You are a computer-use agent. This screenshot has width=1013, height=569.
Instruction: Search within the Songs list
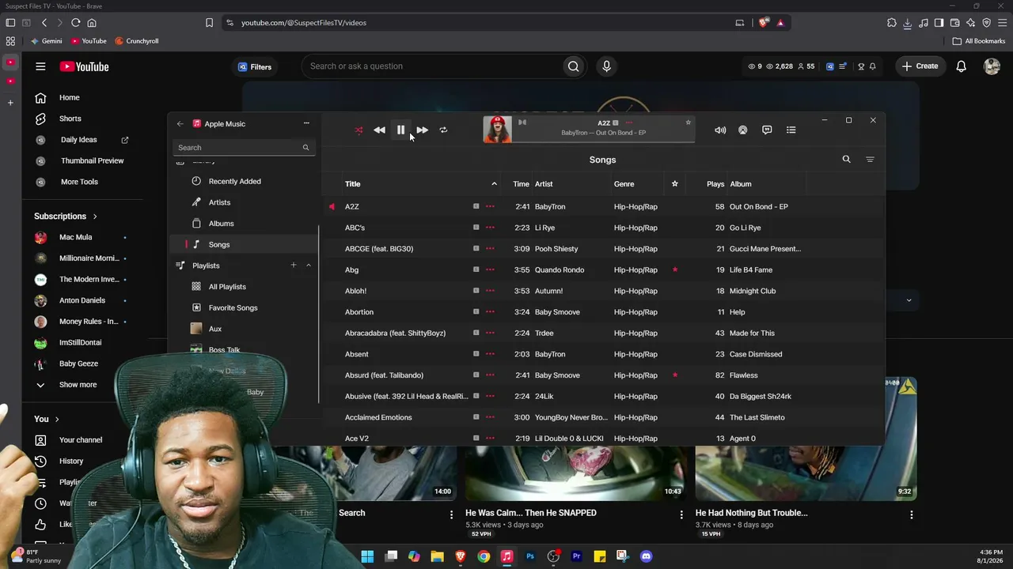pyautogui.click(x=846, y=160)
